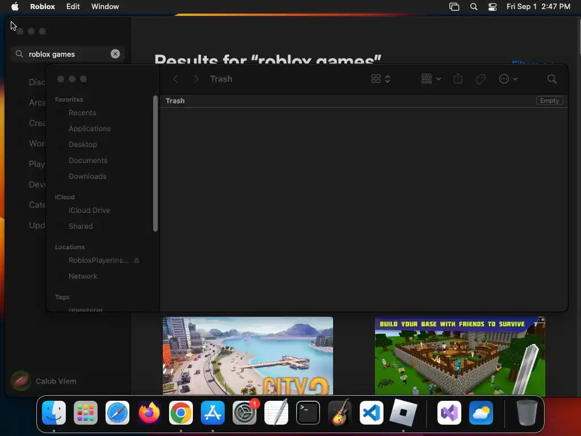Image resolution: width=581 pixels, height=436 pixels.
Task: Open Visual Studio Code from dock
Action: [372, 413]
